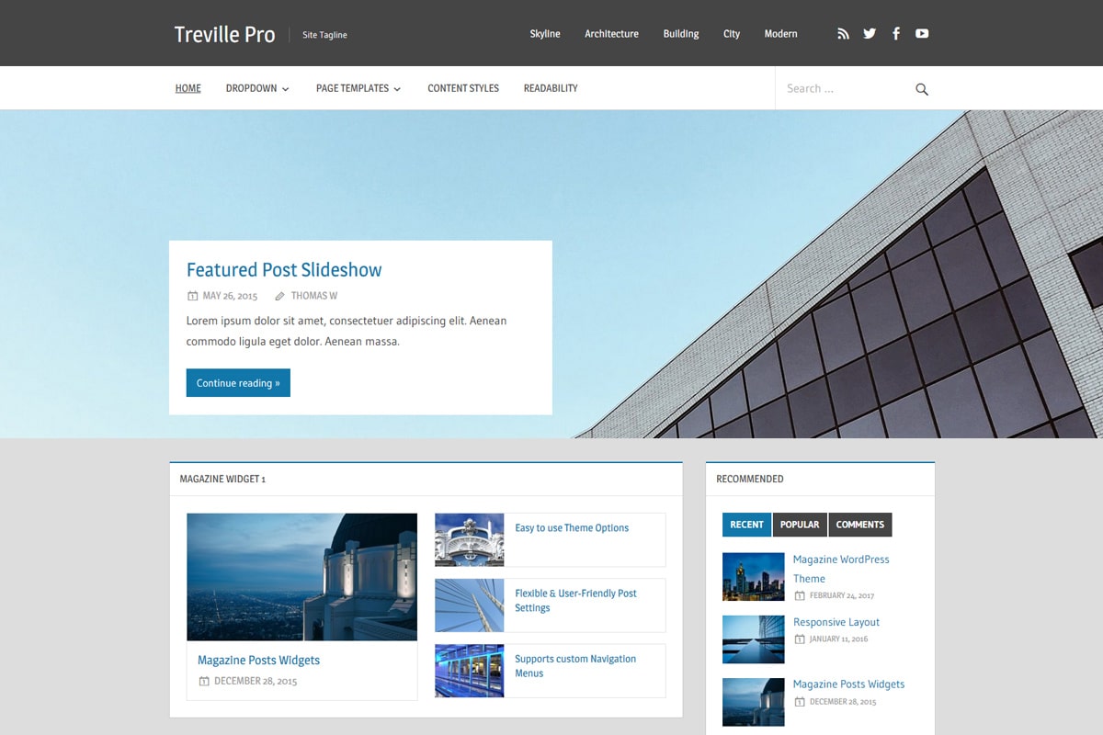Screen dimensions: 1103x735
Task: Go to the Home menu item
Action: [188, 88]
